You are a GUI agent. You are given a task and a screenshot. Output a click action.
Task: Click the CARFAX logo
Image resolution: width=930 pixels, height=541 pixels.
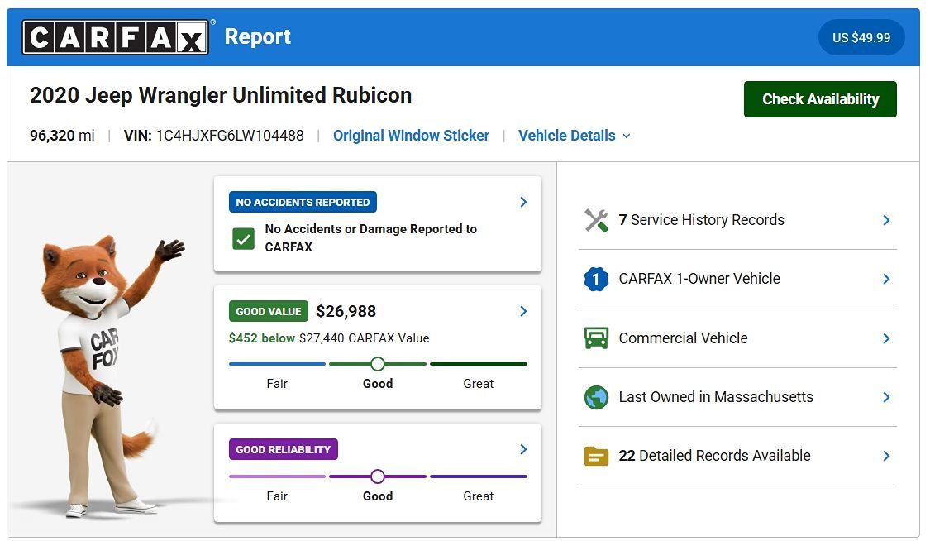coord(116,36)
